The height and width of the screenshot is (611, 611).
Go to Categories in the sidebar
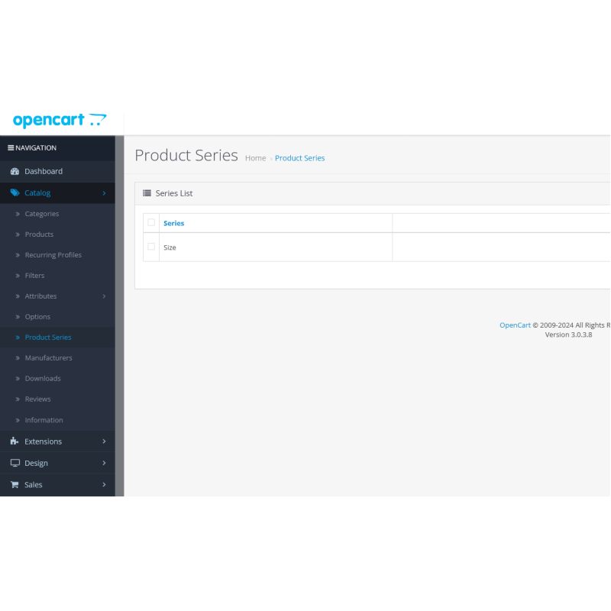tap(41, 214)
